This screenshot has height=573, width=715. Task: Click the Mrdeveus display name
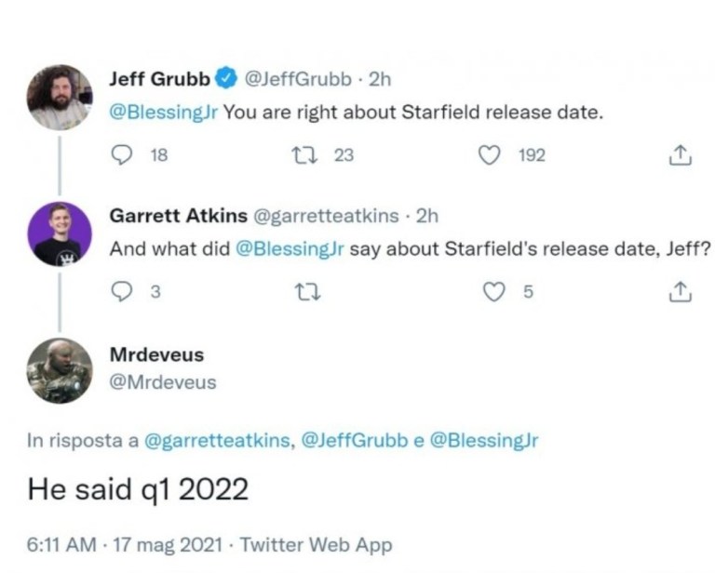[x=156, y=354]
